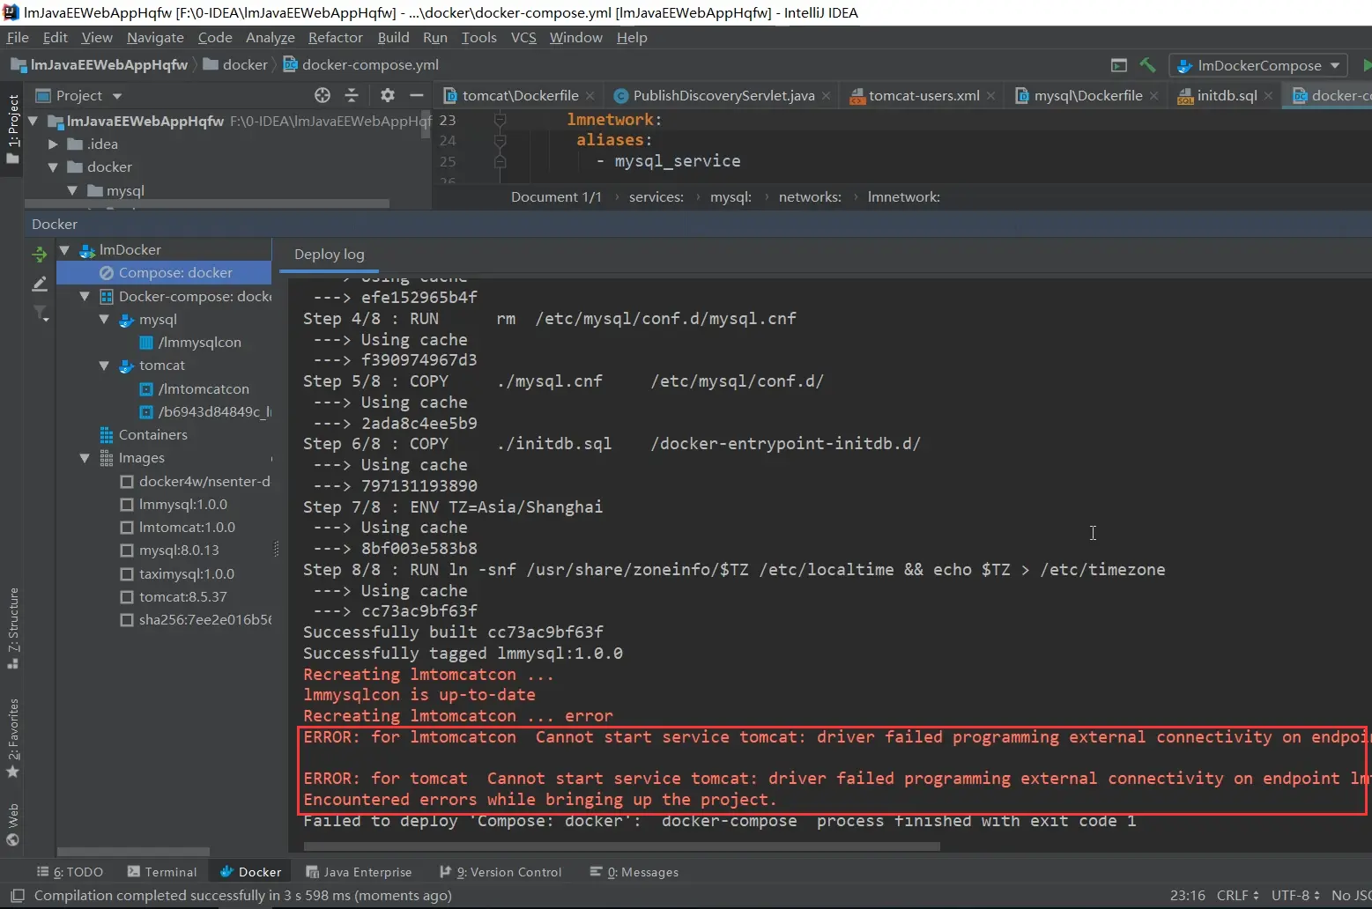This screenshot has height=909, width=1372.
Task: Check the lmmysql:1.0.0 image checkbox
Action: tap(127, 505)
